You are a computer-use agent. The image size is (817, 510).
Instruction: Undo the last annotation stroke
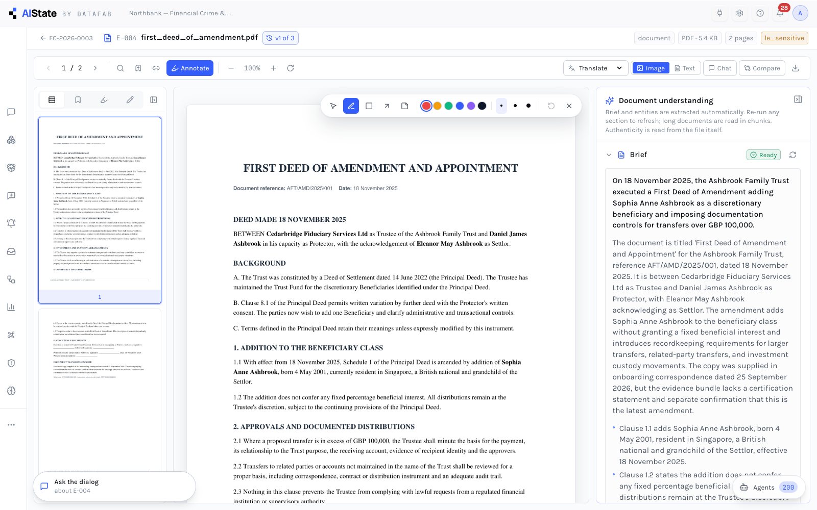(551, 106)
